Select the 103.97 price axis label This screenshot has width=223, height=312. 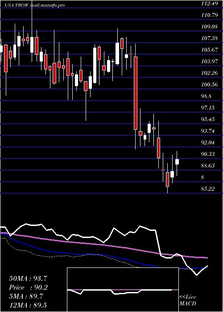[x=209, y=62]
